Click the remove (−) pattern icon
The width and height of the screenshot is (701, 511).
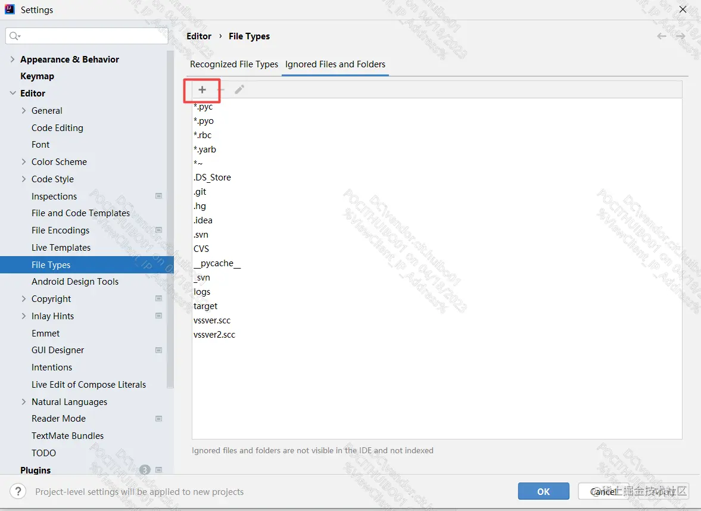pyautogui.click(x=220, y=89)
